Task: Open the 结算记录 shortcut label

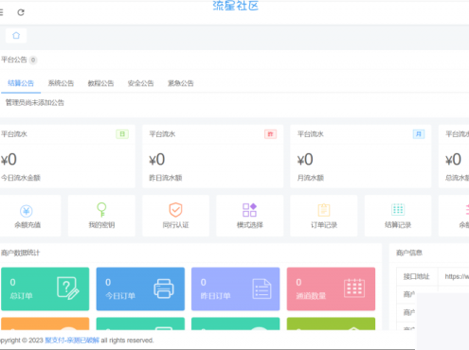Action: 398,225
